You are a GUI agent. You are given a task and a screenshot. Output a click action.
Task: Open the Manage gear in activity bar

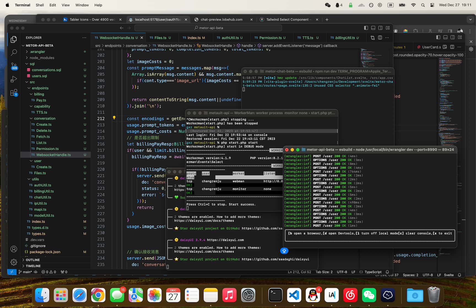click(14, 262)
